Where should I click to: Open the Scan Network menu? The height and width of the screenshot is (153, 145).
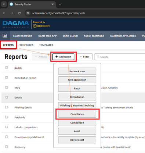[23, 36]
